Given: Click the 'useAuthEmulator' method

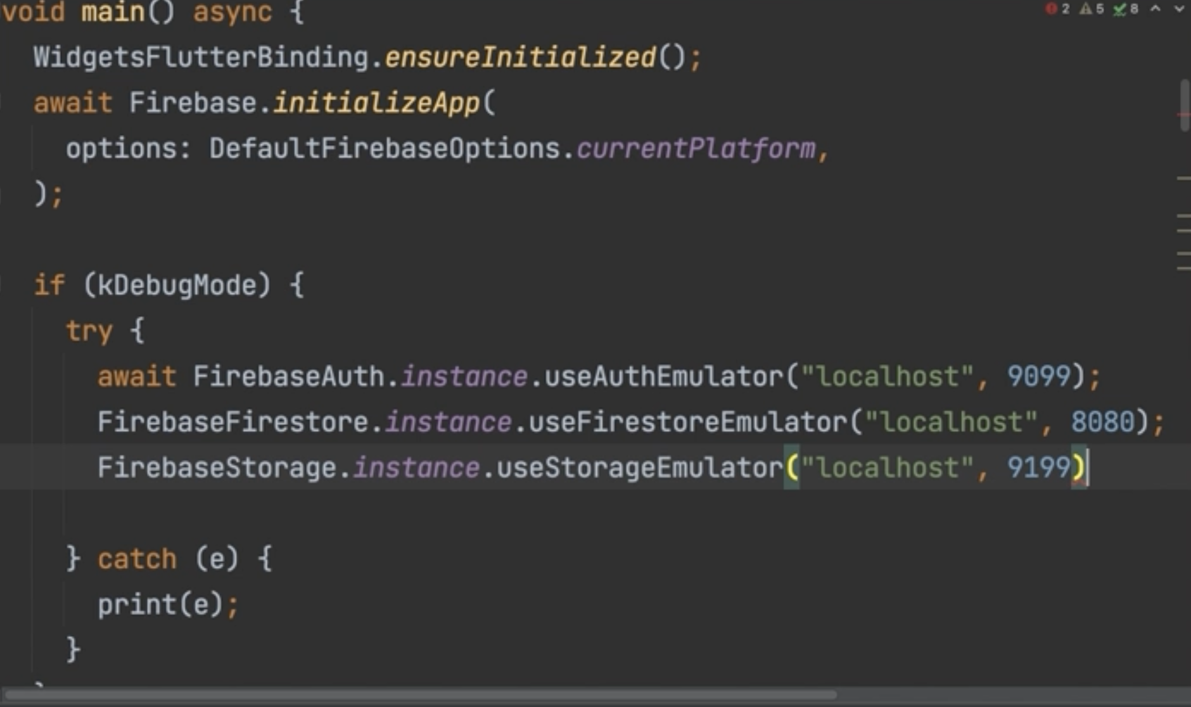Looking at the screenshot, I should point(663,377).
